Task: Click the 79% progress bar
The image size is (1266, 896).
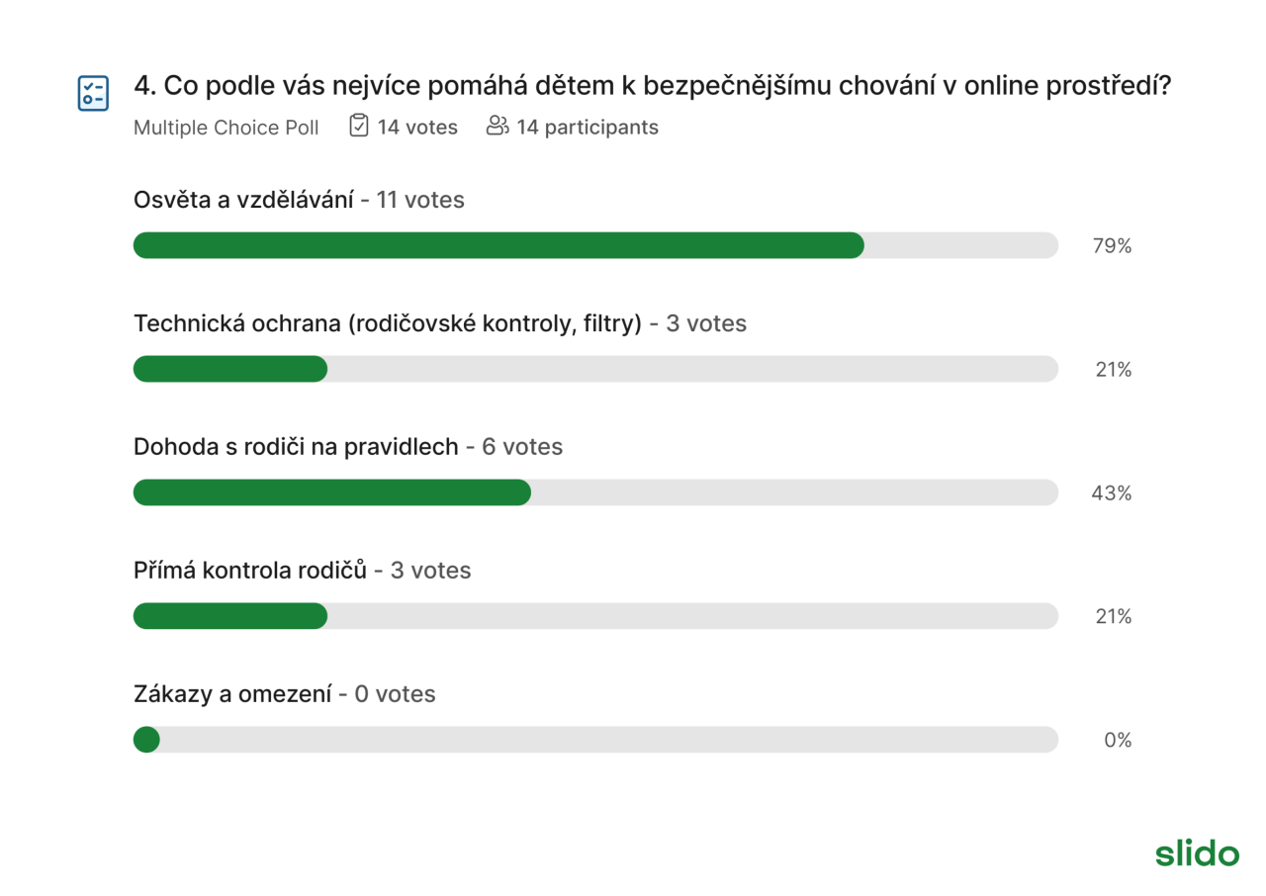Action: click(595, 245)
